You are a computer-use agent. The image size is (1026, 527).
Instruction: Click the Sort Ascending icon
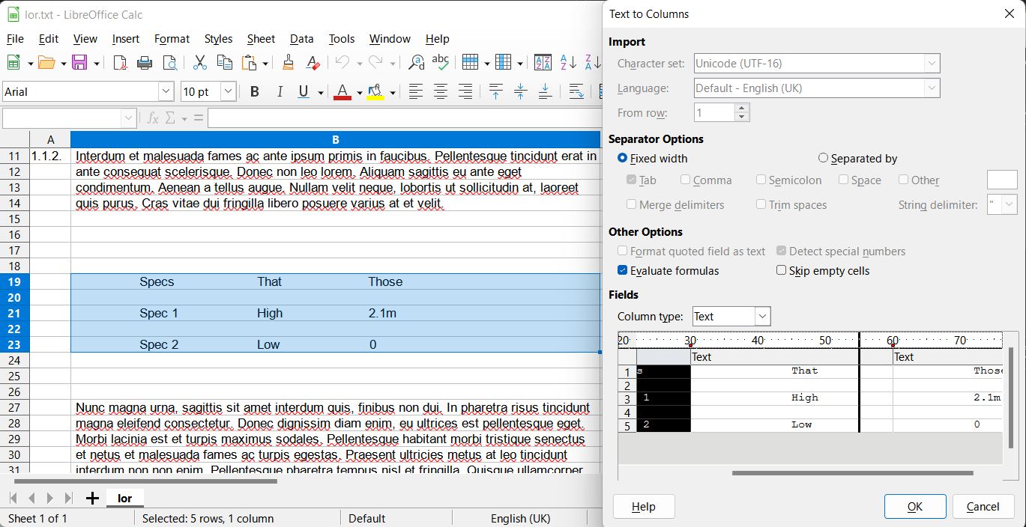[x=569, y=63]
